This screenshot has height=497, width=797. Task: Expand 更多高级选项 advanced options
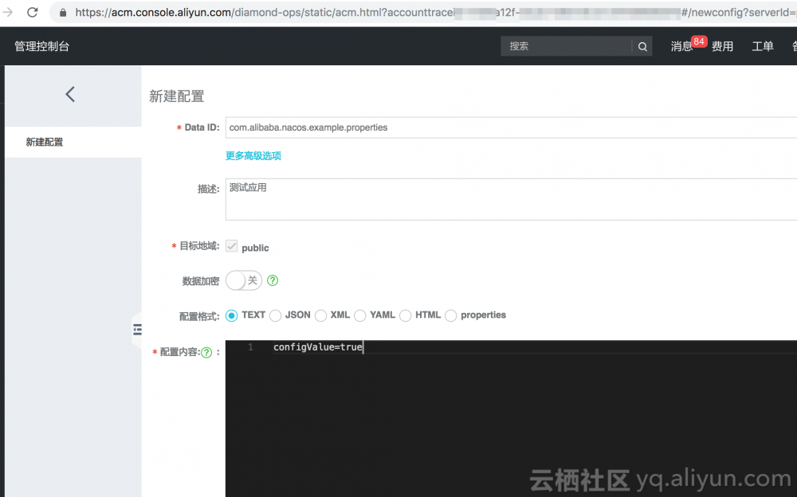(x=253, y=155)
